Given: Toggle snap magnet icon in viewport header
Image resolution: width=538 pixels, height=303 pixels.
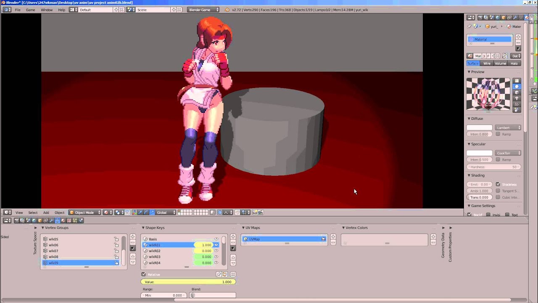Looking at the screenshot, I should (x=237, y=213).
